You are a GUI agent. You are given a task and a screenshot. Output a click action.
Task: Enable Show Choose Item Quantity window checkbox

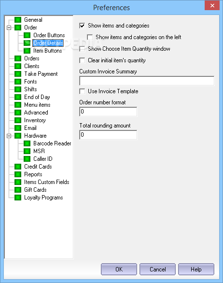pos(82,49)
